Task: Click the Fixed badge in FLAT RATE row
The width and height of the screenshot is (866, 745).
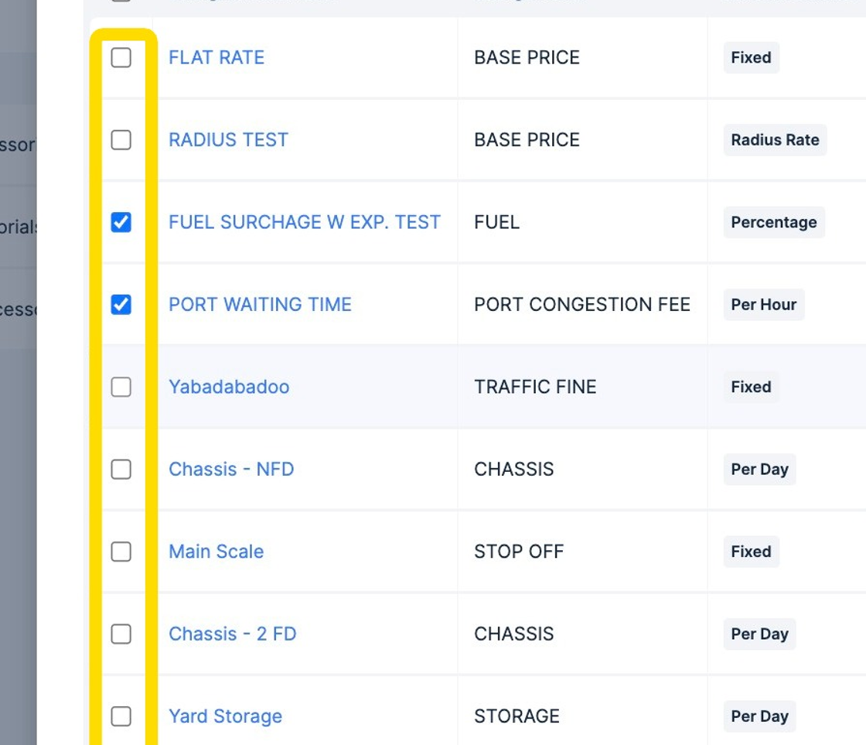Action: pyautogui.click(x=751, y=57)
